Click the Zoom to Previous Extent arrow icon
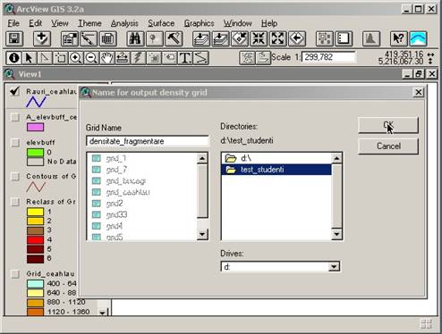The height and width of the screenshot is (334, 442). click(x=297, y=38)
